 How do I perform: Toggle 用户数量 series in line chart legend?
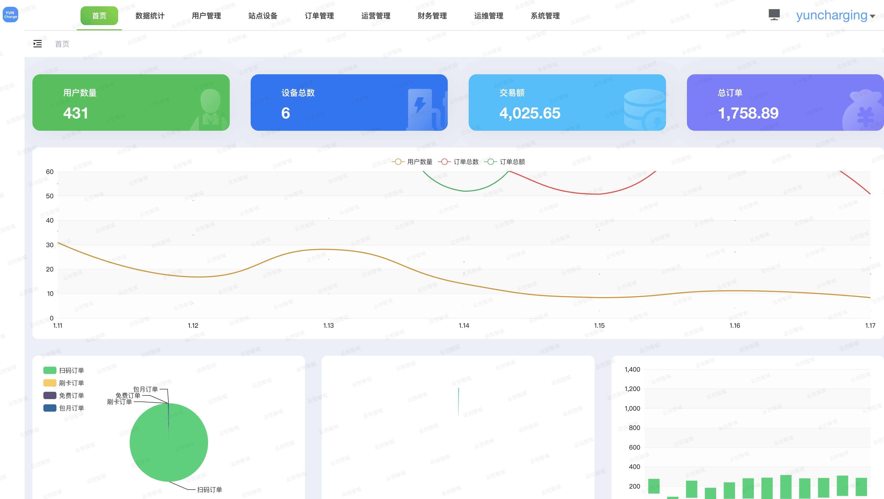click(x=412, y=162)
